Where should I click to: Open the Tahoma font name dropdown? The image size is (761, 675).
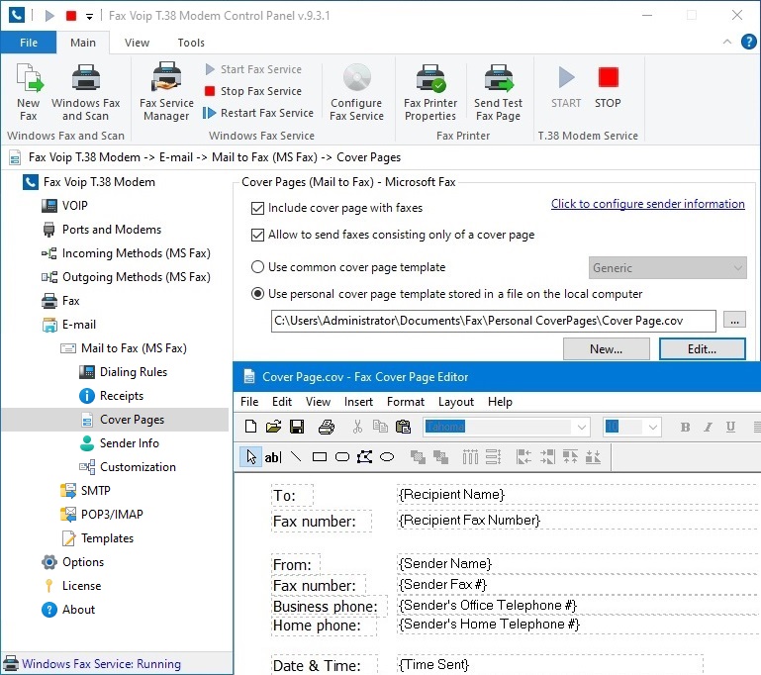coord(582,427)
